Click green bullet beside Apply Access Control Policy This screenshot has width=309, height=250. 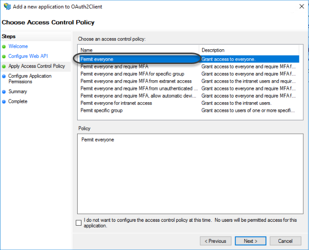pyautogui.click(x=4, y=66)
